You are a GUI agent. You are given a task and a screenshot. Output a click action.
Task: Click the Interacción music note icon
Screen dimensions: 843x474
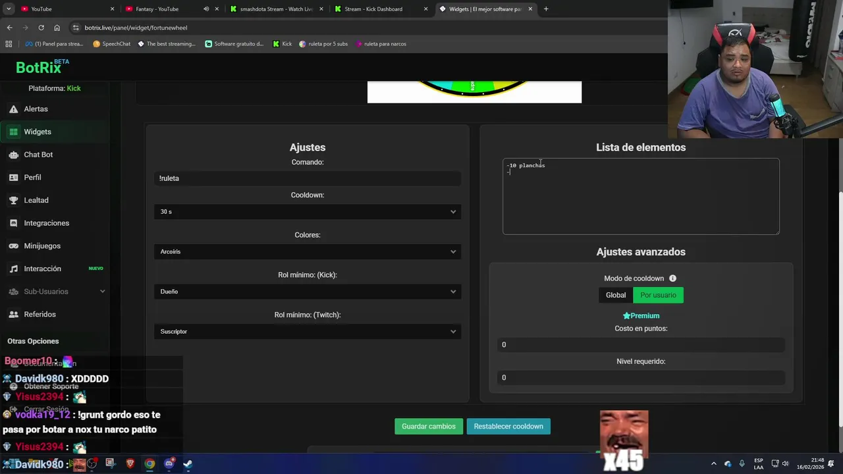13,269
